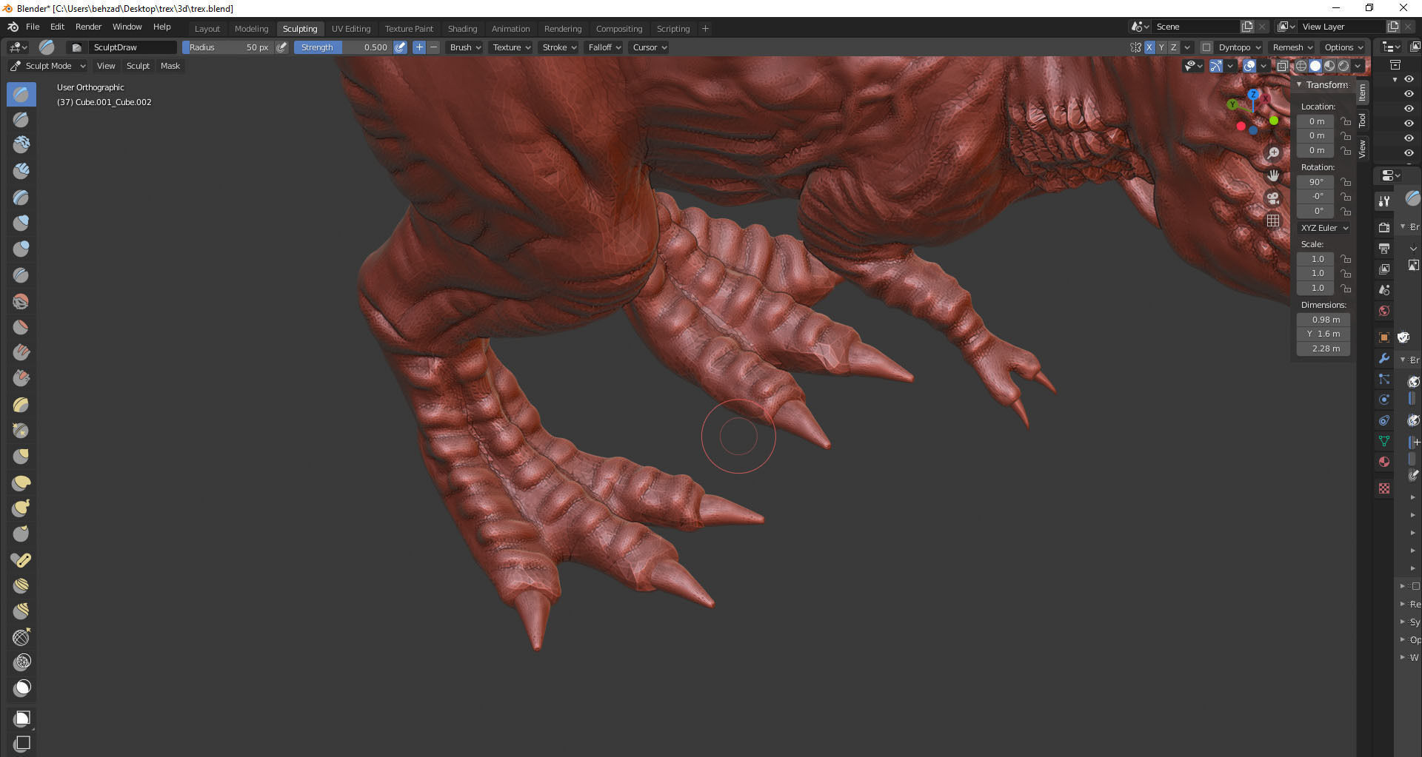Image resolution: width=1422 pixels, height=757 pixels.
Task: Toggle Y axis mirror symmetry
Action: pyautogui.click(x=1161, y=47)
